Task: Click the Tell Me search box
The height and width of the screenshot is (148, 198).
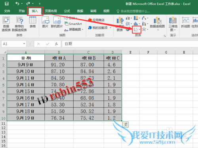Action: pyautogui.click(x=133, y=11)
